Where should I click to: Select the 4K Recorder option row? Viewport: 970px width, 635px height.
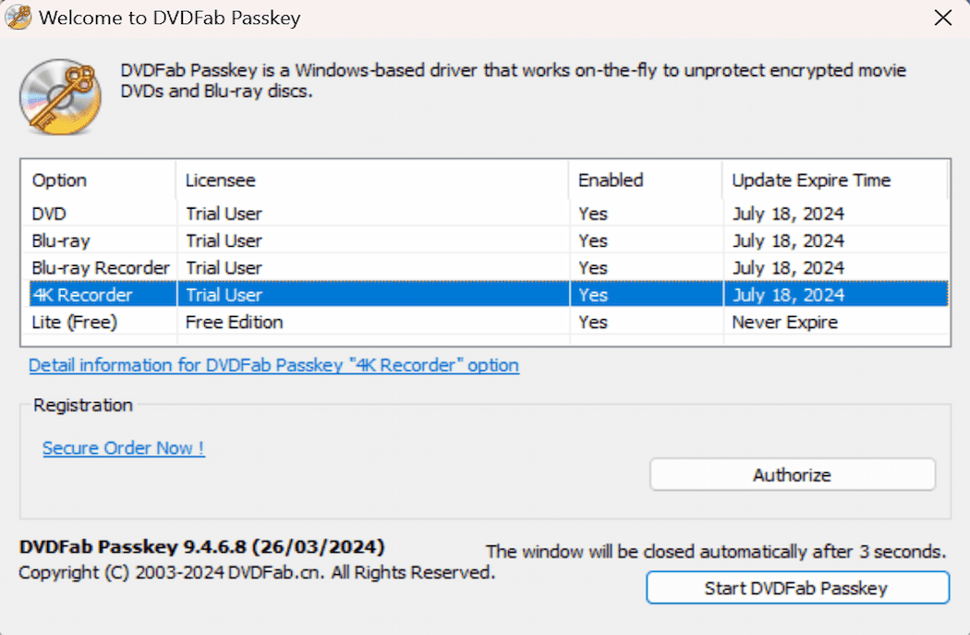pos(489,295)
